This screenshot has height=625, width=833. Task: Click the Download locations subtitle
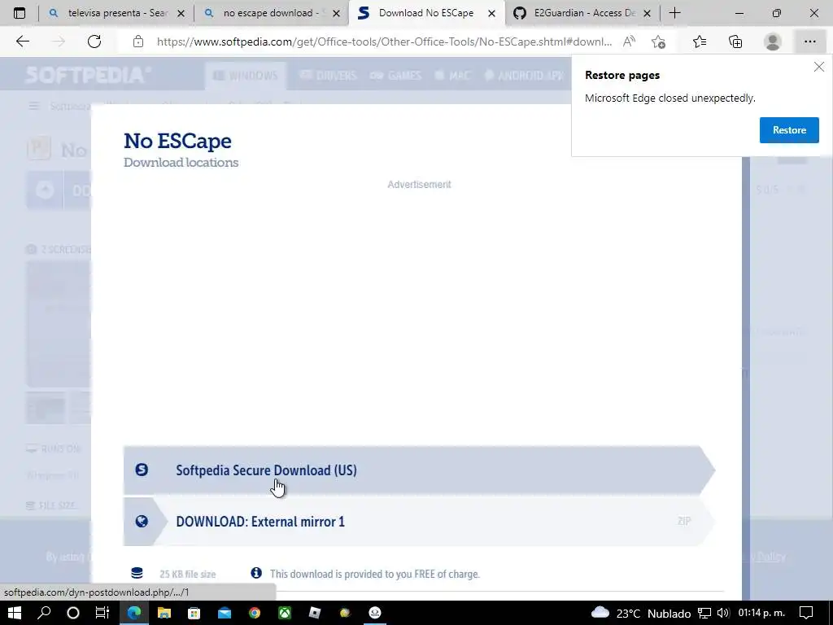click(x=181, y=163)
